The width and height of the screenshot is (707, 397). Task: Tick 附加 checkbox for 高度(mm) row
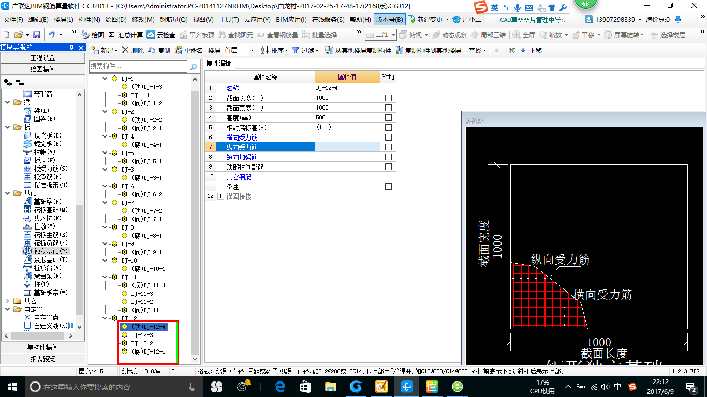pos(388,117)
